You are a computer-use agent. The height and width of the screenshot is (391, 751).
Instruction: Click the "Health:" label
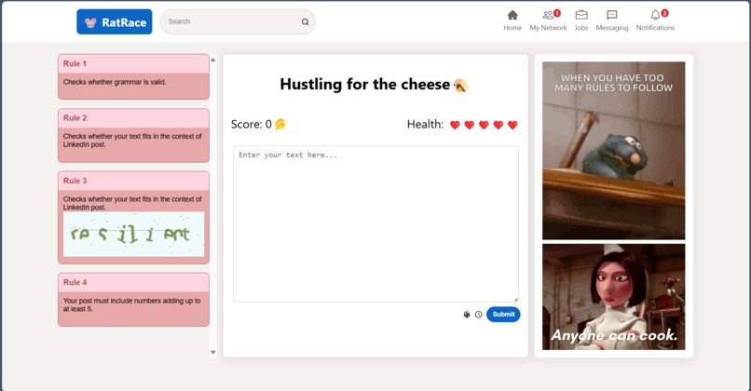pyautogui.click(x=425, y=125)
